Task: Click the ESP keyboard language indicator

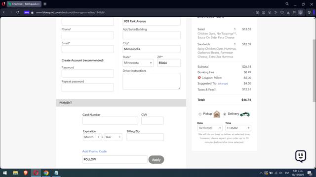Action: pos(287,173)
